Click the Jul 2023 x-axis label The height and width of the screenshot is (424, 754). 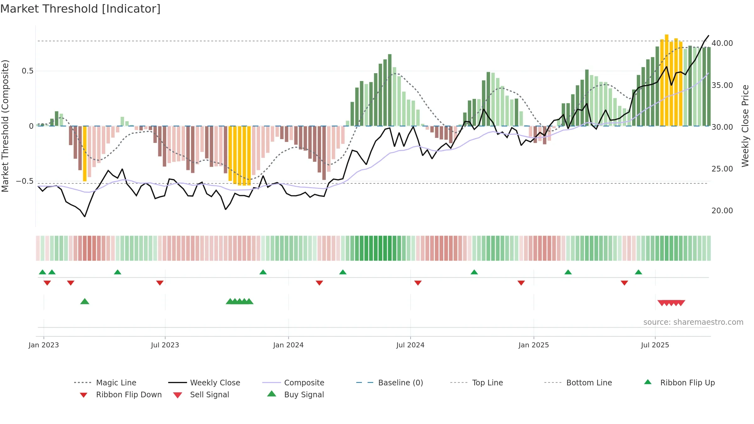pos(165,345)
